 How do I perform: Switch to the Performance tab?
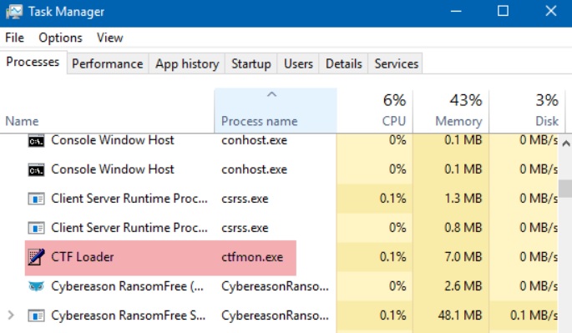point(107,63)
